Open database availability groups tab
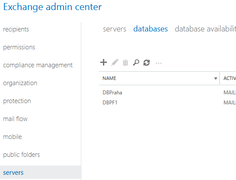 [x=205, y=29]
